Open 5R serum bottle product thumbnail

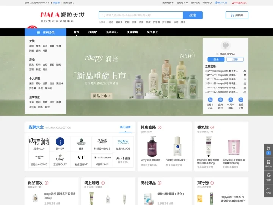pos(177,147)
